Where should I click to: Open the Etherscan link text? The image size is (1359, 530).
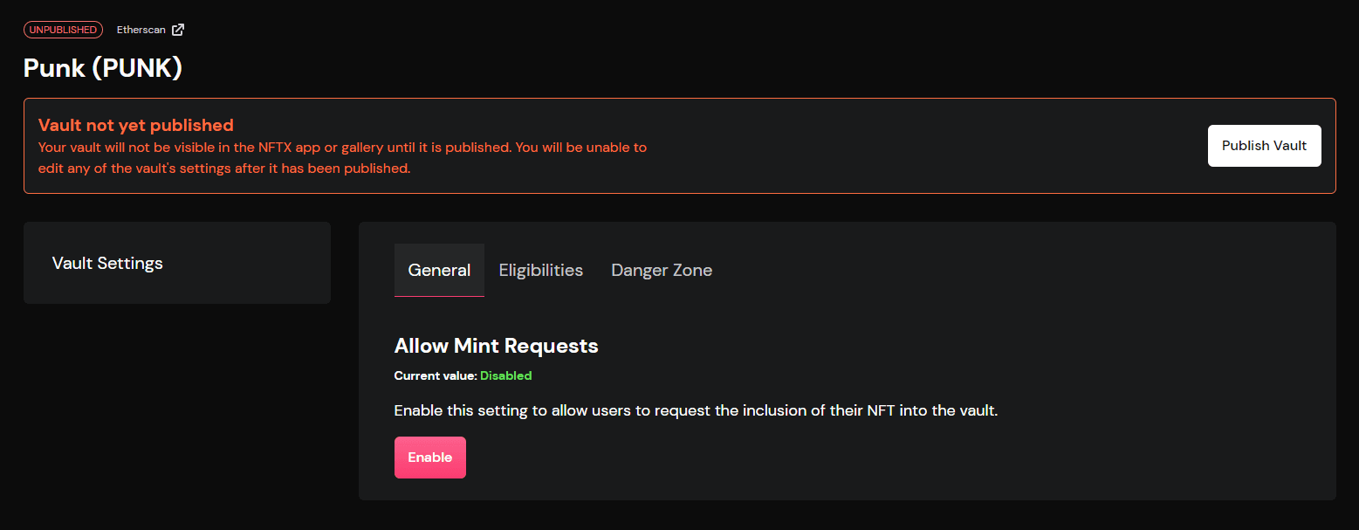[x=141, y=30]
